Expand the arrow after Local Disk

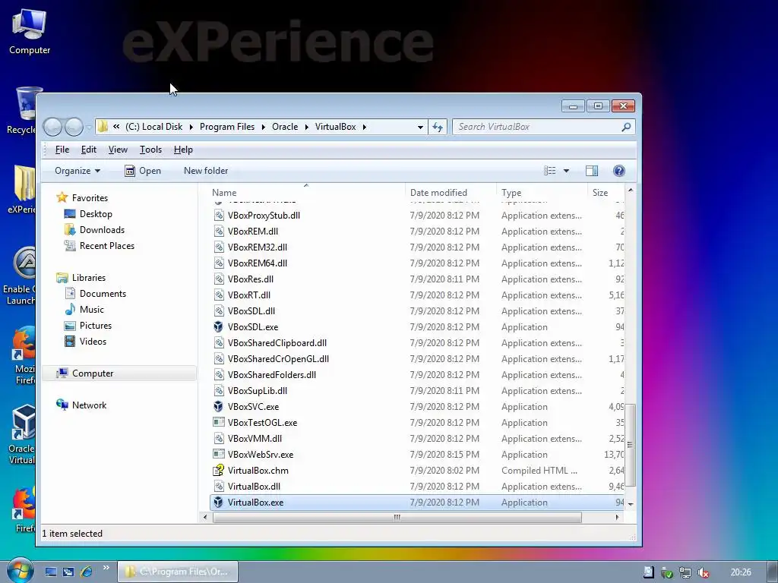point(191,127)
